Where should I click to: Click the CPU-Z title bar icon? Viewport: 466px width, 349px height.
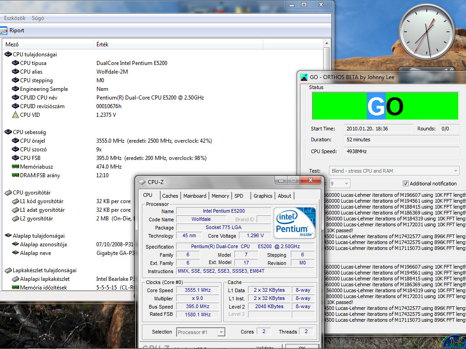point(142,182)
